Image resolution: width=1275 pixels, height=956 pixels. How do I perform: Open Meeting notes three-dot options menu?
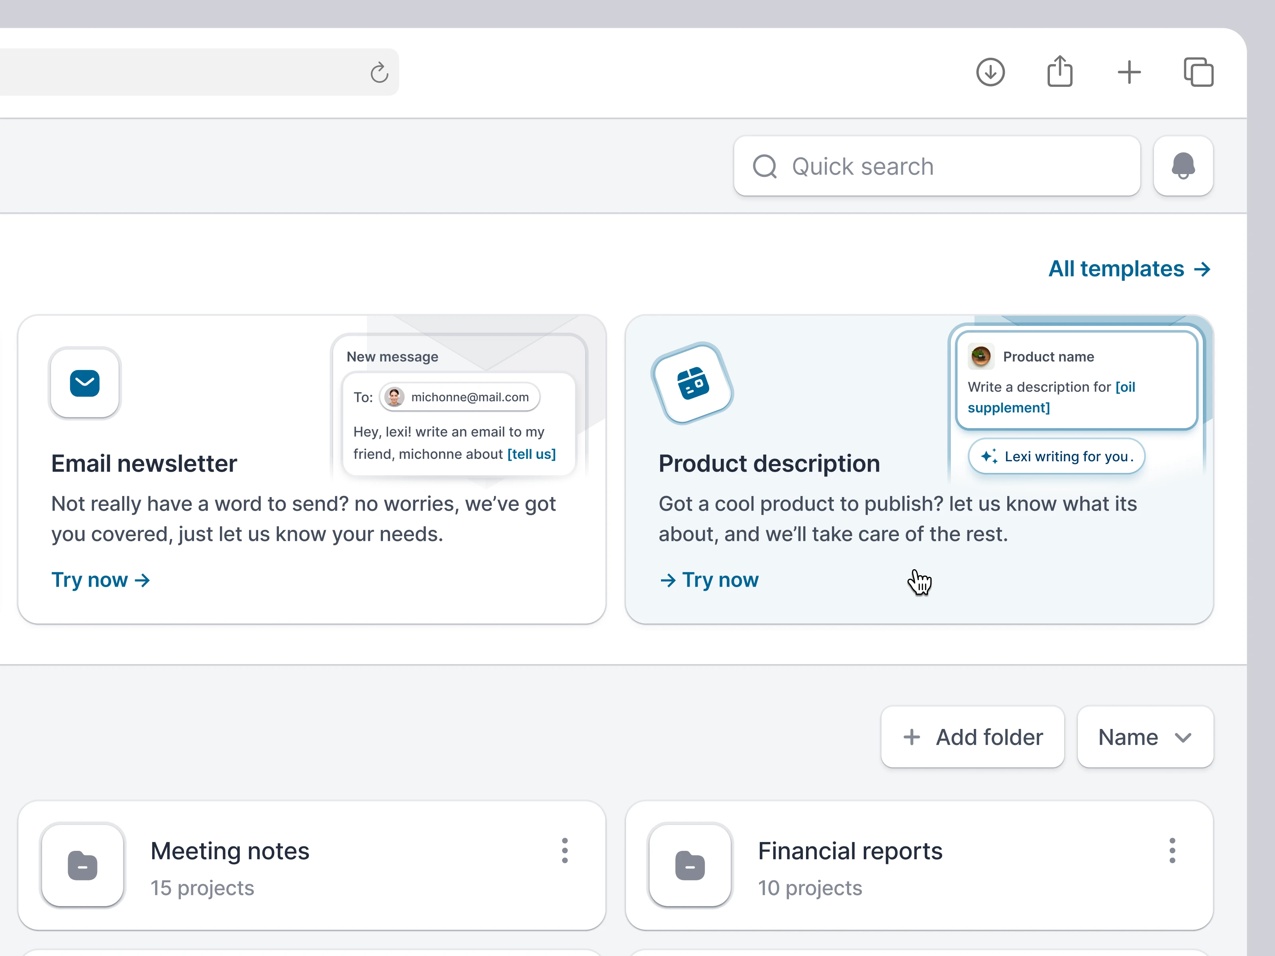(564, 850)
